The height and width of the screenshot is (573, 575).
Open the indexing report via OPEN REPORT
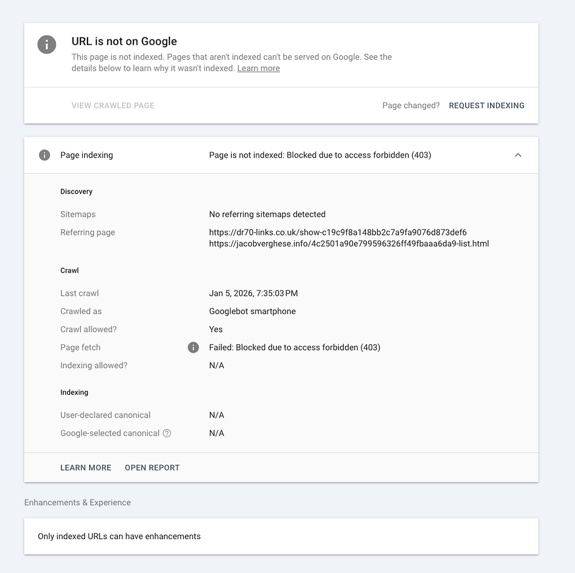tap(152, 468)
